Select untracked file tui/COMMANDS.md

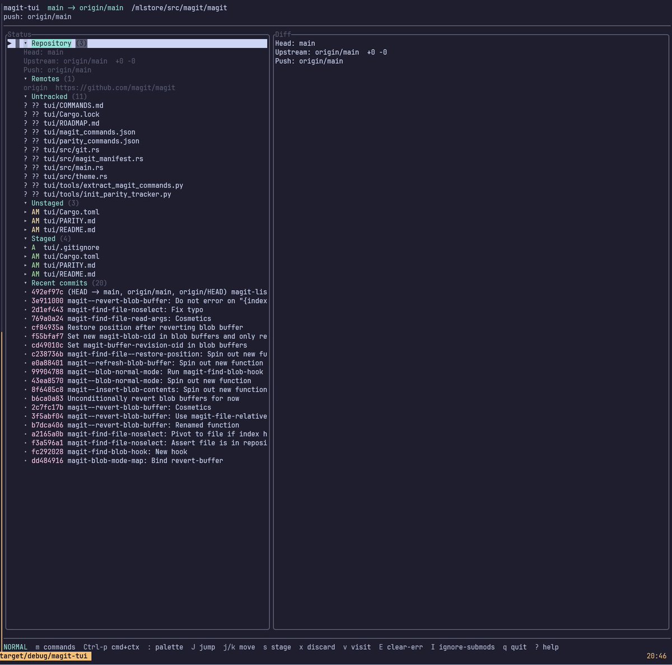coord(63,105)
